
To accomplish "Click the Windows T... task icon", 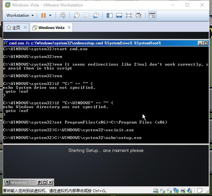I will tap(7, 182).
